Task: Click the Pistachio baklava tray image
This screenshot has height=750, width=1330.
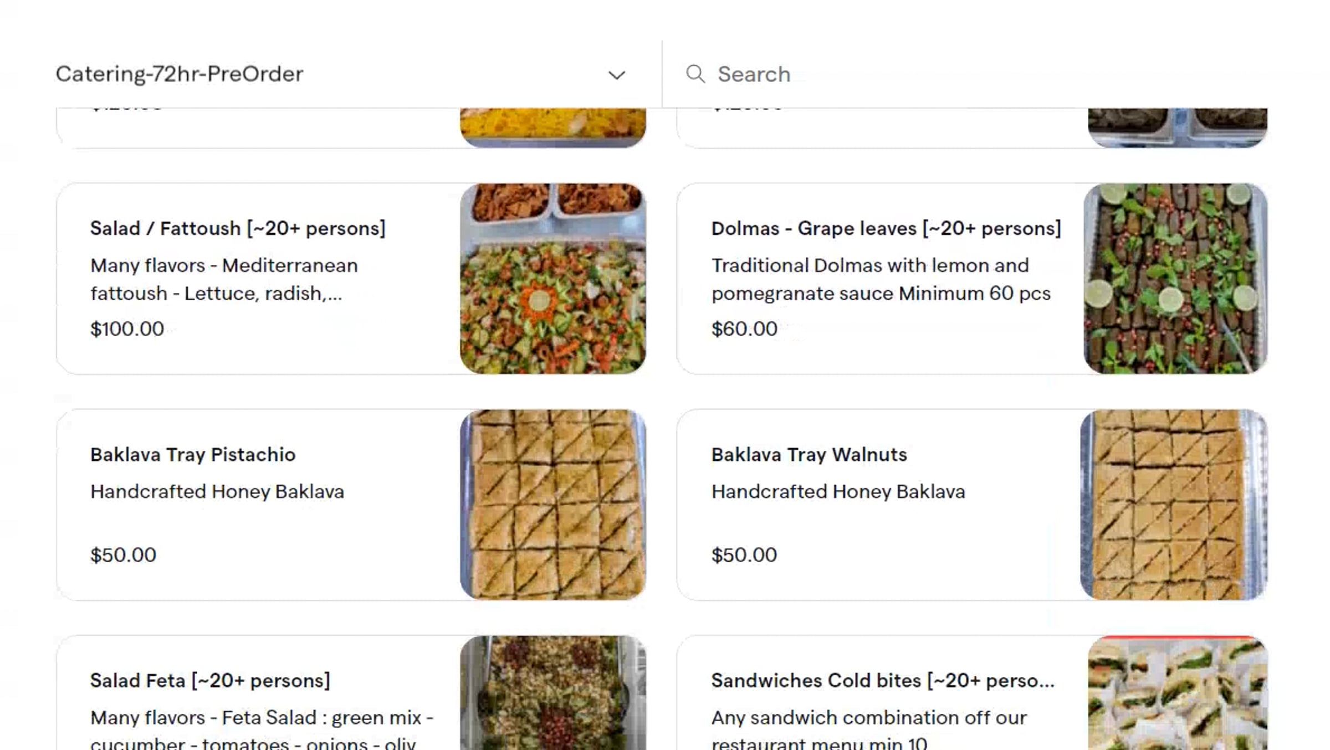Action: tap(553, 505)
